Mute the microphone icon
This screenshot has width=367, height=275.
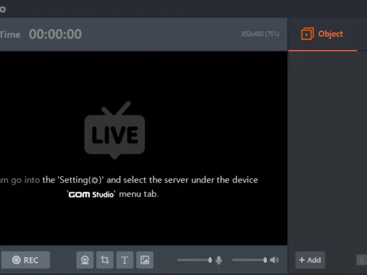click(x=219, y=260)
